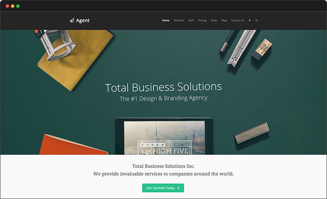Open the Contact Us page

pos(237,21)
